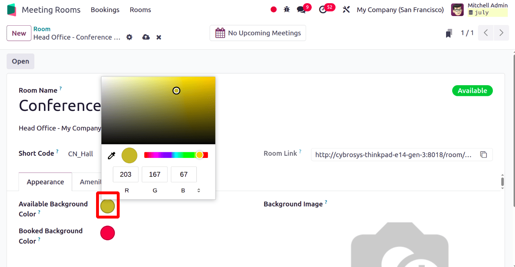This screenshot has height=267, width=515.
Task: Click the Room Link URL field
Action: tap(394, 155)
